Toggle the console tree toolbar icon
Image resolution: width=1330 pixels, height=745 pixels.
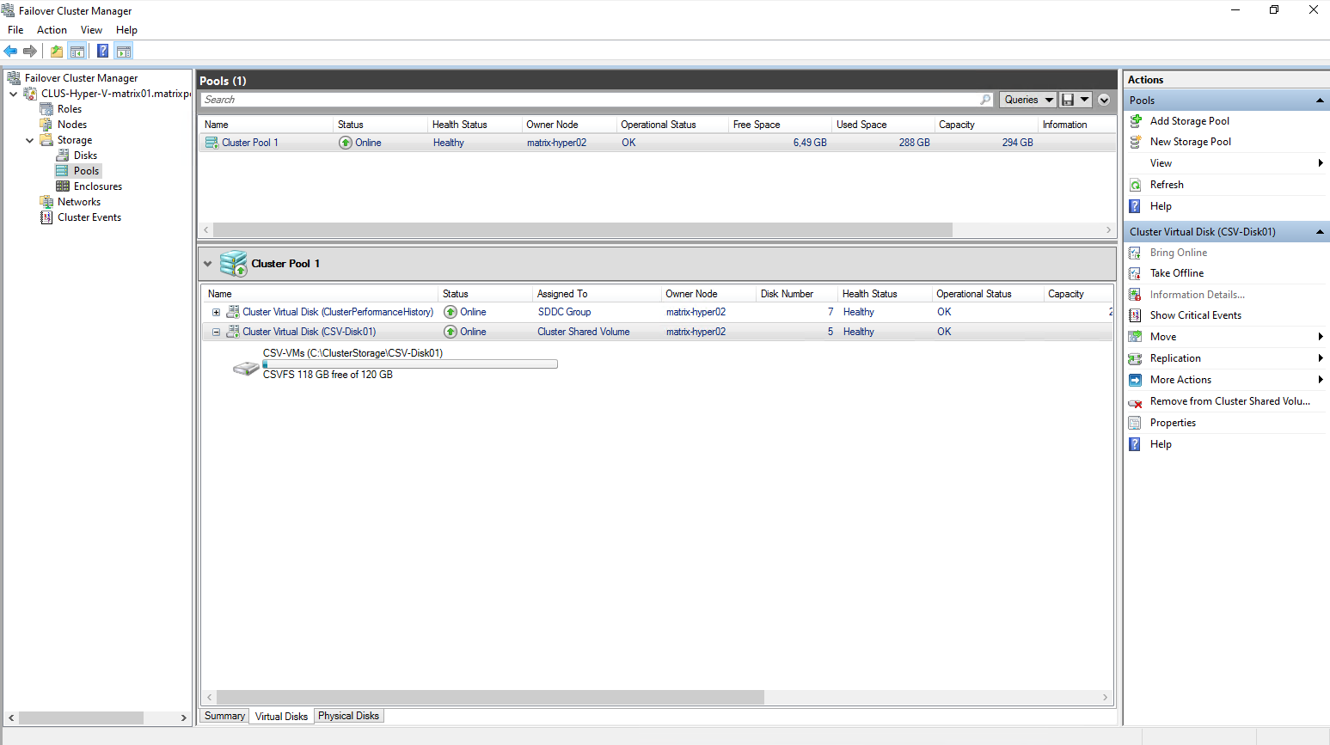coord(77,52)
